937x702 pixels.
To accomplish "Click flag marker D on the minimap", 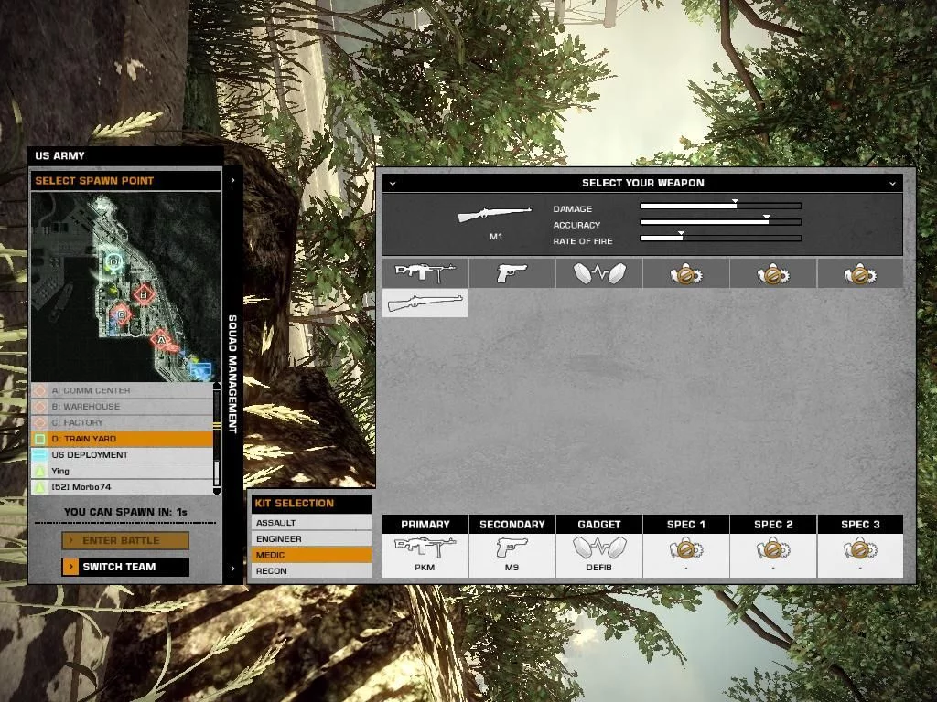I will click(x=113, y=261).
